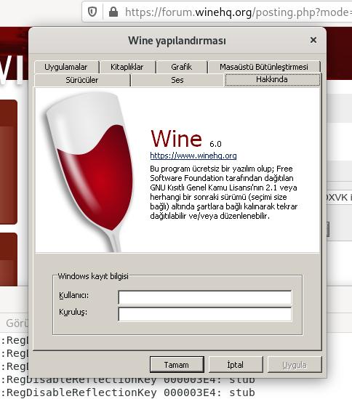Open the winehq.org link in dialog
This screenshot has width=352, height=399.
(x=193, y=156)
